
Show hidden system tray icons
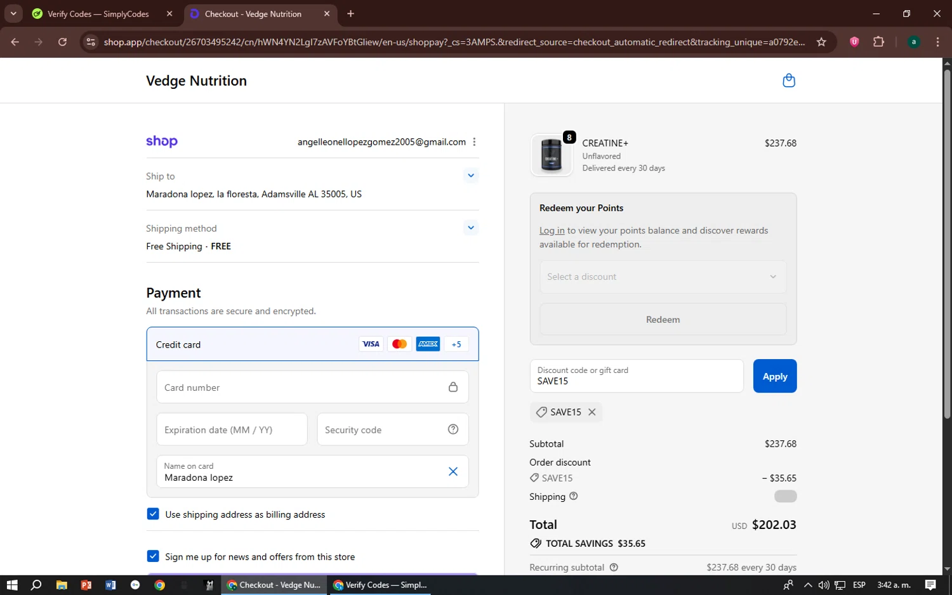point(807,585)
